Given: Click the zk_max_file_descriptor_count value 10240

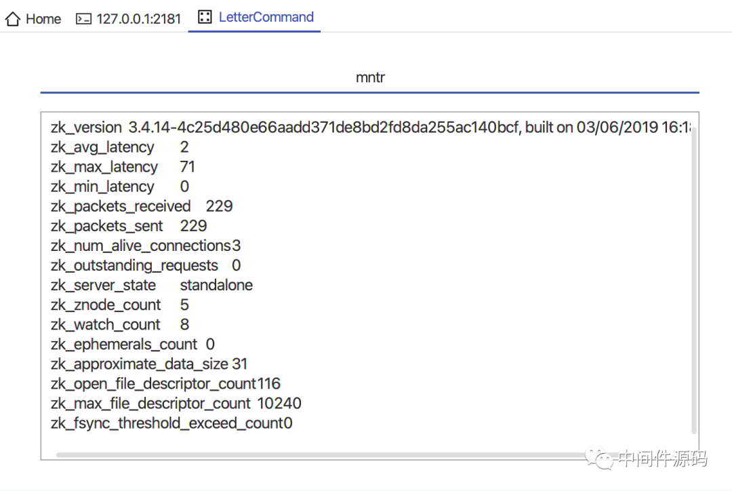Looking at the screenshot, I should point(279,403).
